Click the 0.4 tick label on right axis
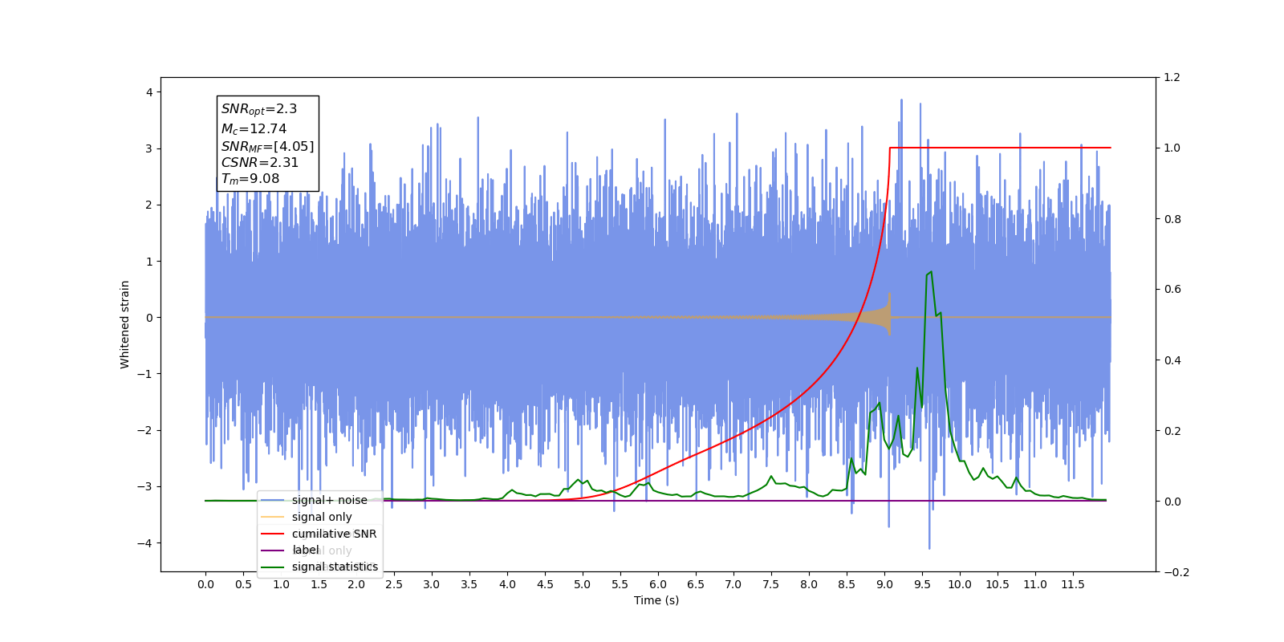The height and width of the screenshot is (642, 1284). pyautogui.click(x=1172, y=360)
